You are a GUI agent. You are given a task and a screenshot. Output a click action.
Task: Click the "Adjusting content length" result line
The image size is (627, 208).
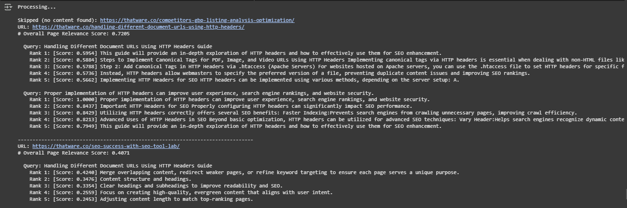pos(141,199)
